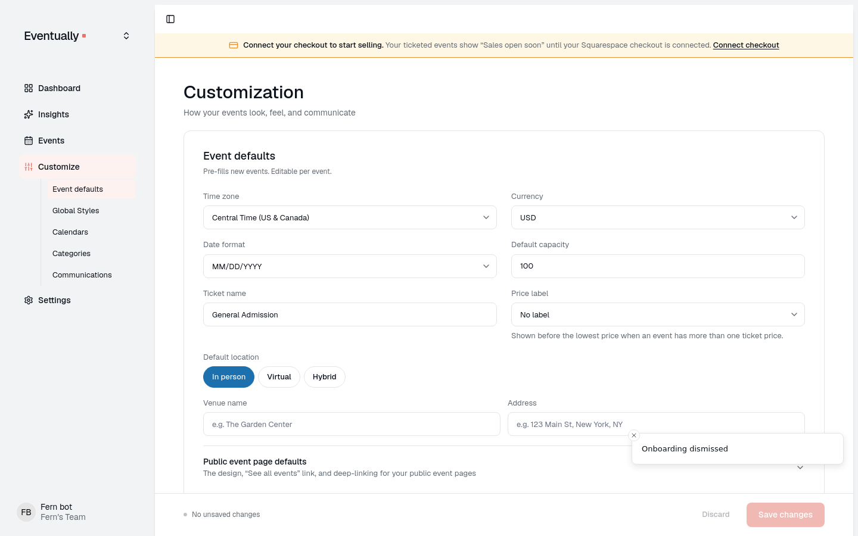Select In person default location
This screenshot has width=858, height=536.
coord(229,377)
